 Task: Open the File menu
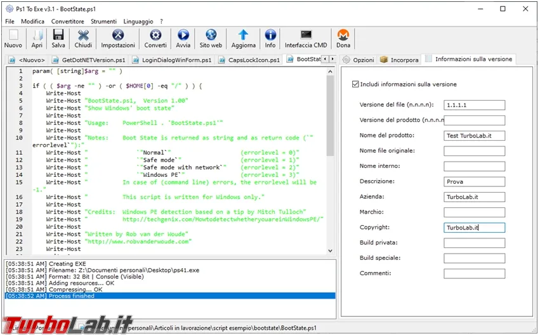tap(10, 22)
